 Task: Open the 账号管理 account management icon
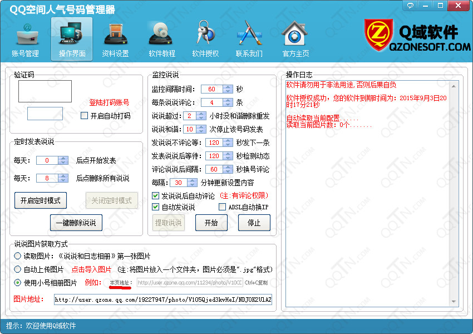pyautogui.click(x=25, y=35)
